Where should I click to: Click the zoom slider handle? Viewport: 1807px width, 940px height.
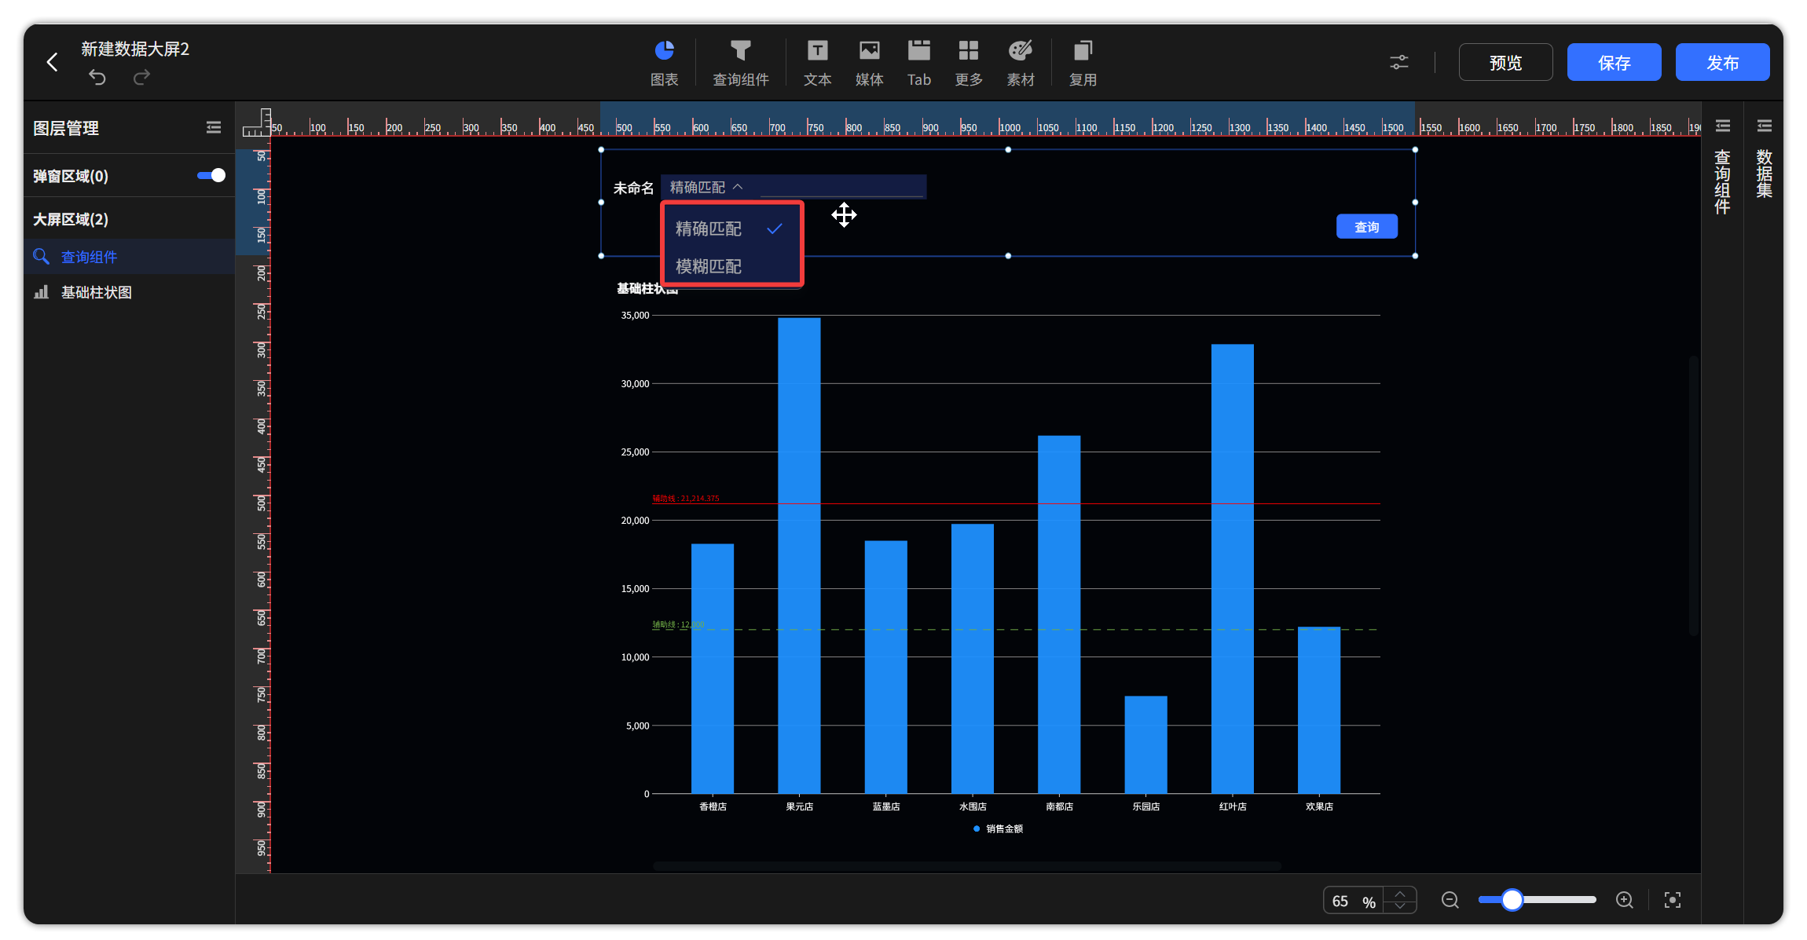(1512, 900)
